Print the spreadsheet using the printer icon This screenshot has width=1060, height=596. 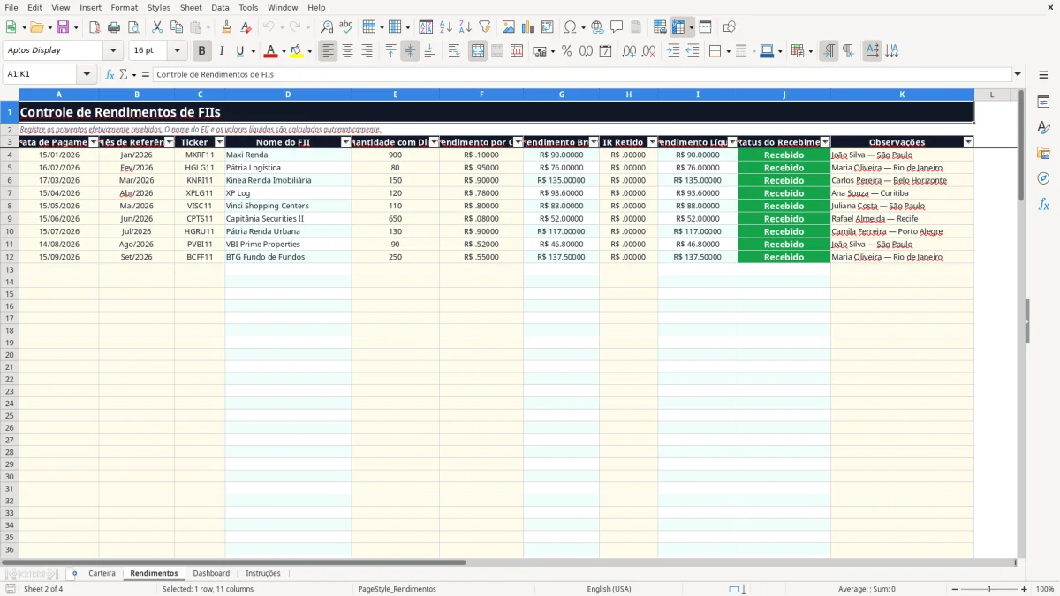pos(114,27)
